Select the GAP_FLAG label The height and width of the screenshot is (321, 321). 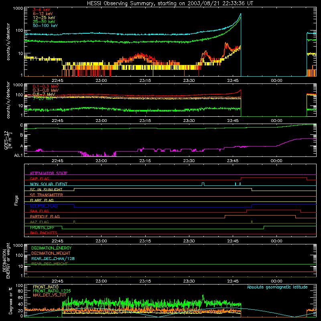pos(39,179)
